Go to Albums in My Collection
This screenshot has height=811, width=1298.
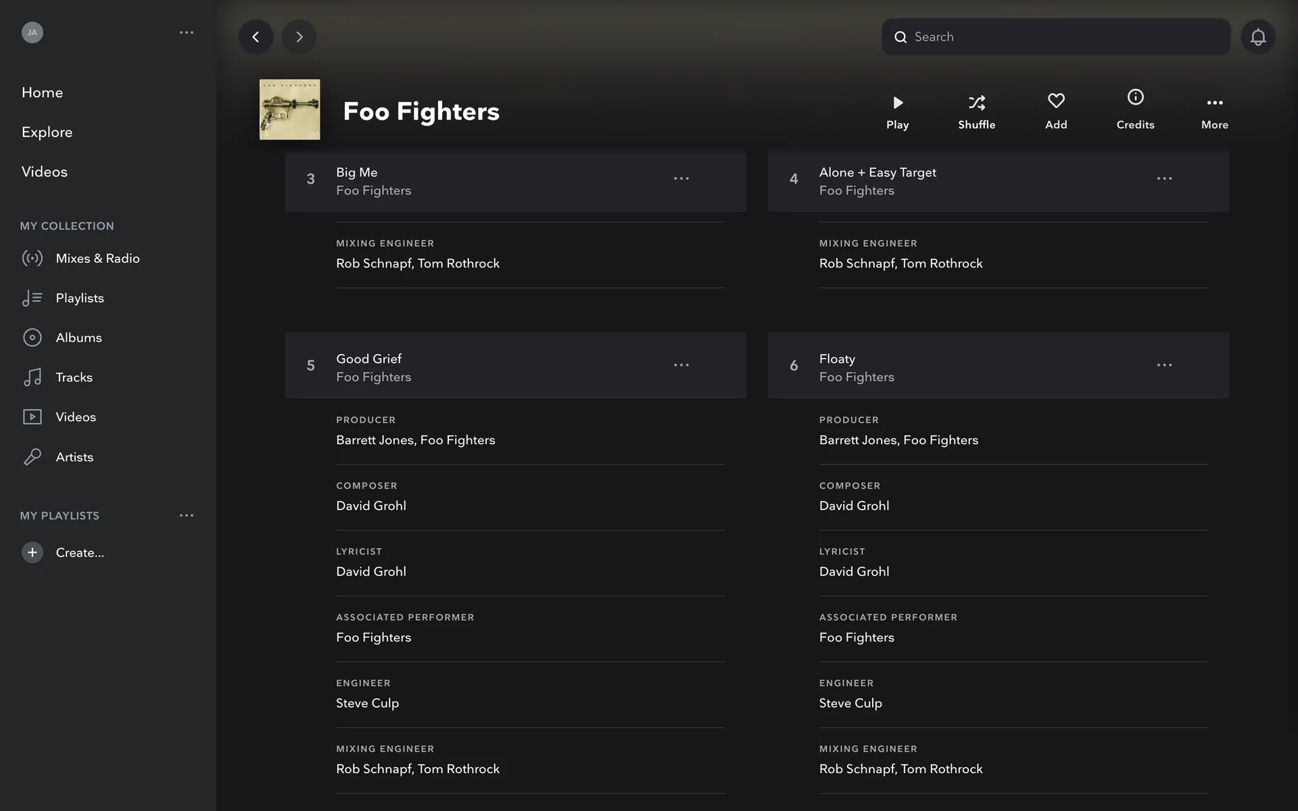pyautogui.click(x=78, y=337)
